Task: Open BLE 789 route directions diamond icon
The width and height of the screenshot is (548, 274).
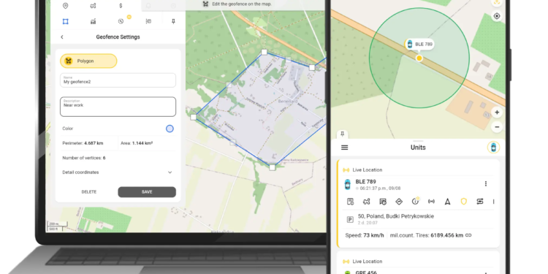Action: point(399,202)
